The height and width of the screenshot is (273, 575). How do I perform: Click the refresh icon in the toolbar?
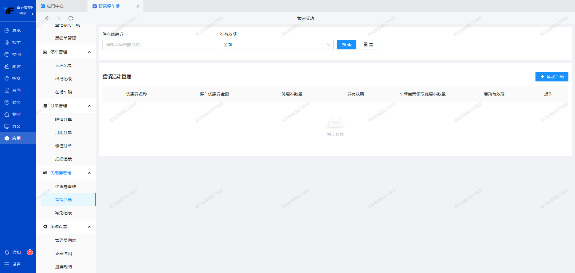click(71, 18)
